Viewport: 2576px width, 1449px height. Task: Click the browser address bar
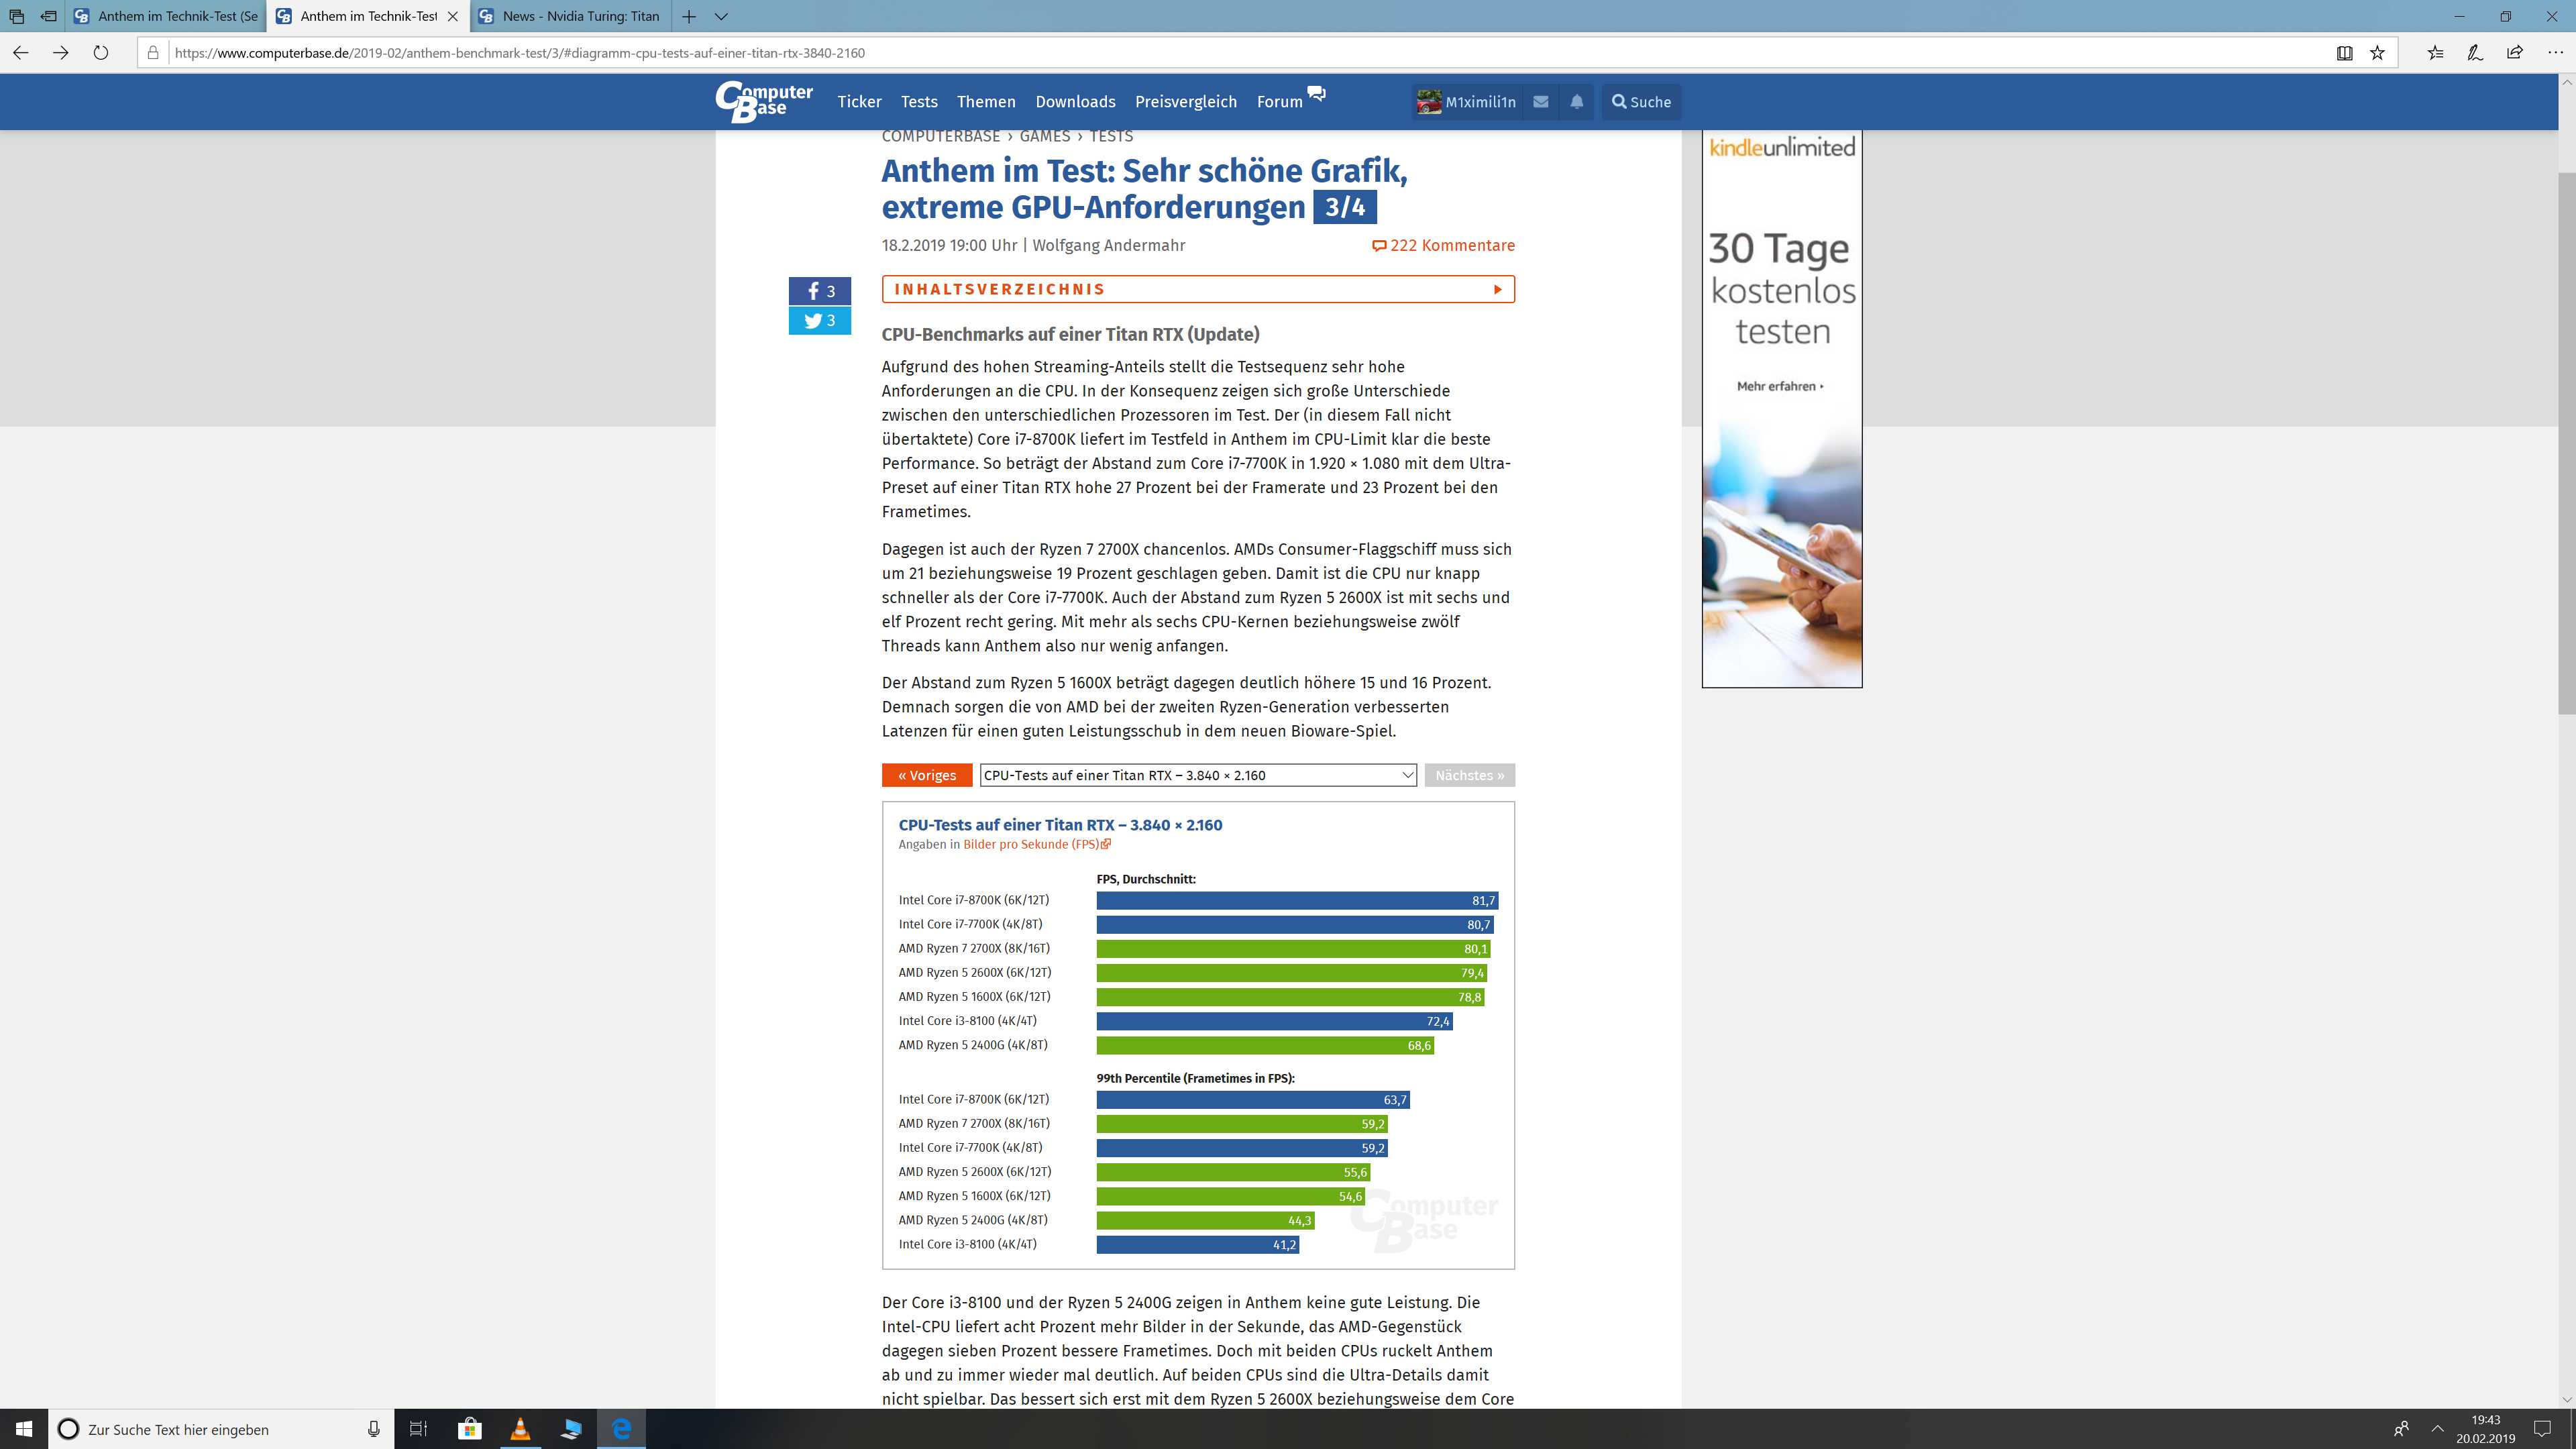pos(1200,53)
